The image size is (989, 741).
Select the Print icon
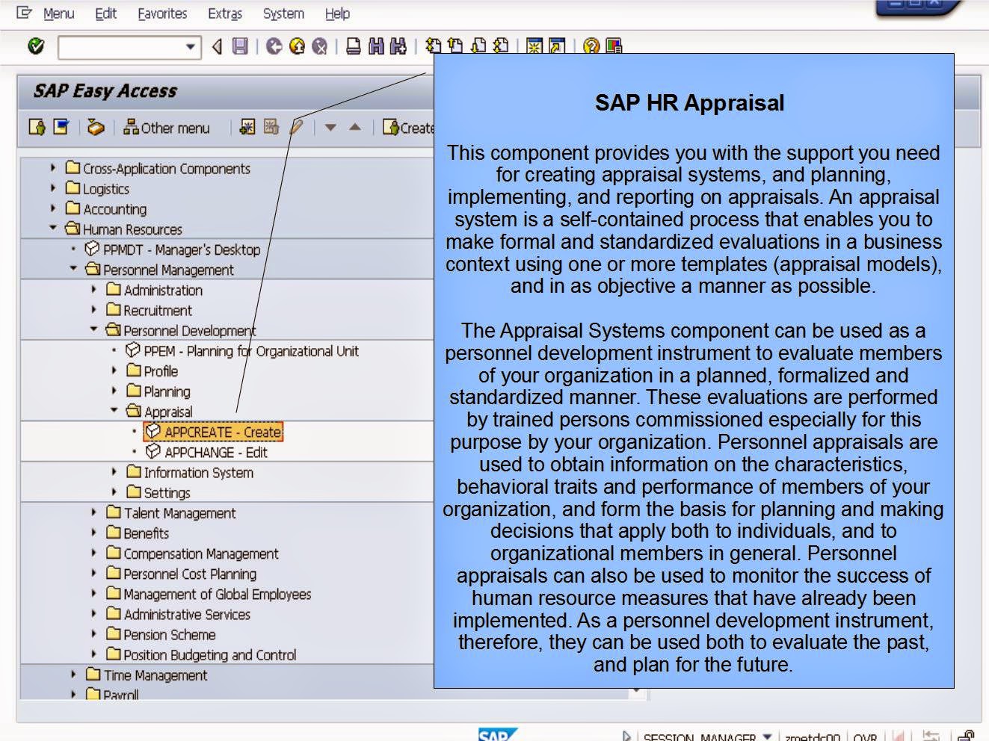click(354, 47)
